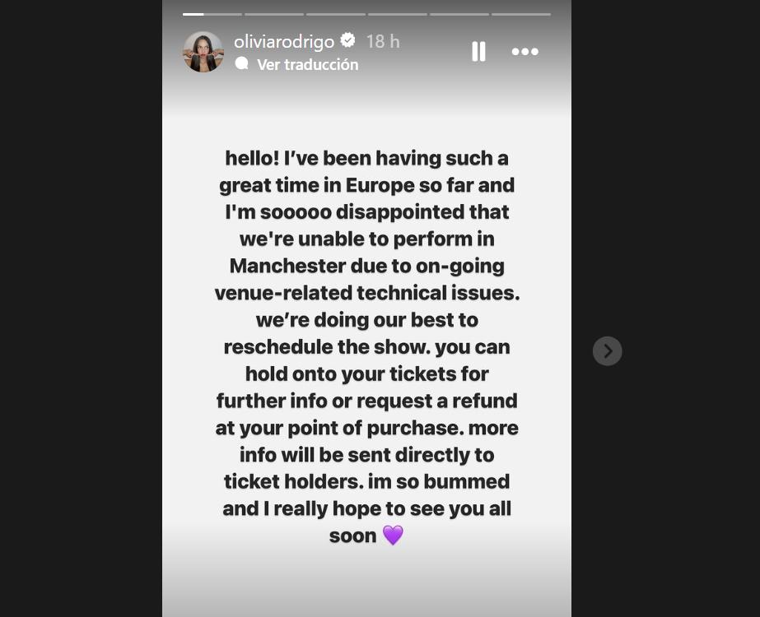Click the purple heart emoji in the story
This screenshot has height=617, width=760.
pos(393,536)
